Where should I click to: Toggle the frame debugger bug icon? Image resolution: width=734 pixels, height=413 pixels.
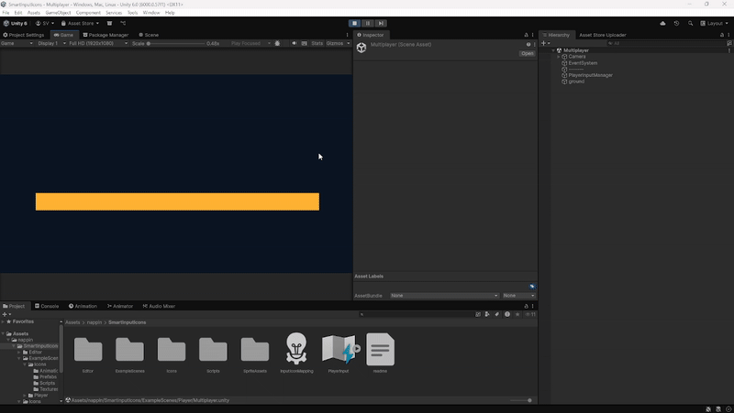[277, 43]
